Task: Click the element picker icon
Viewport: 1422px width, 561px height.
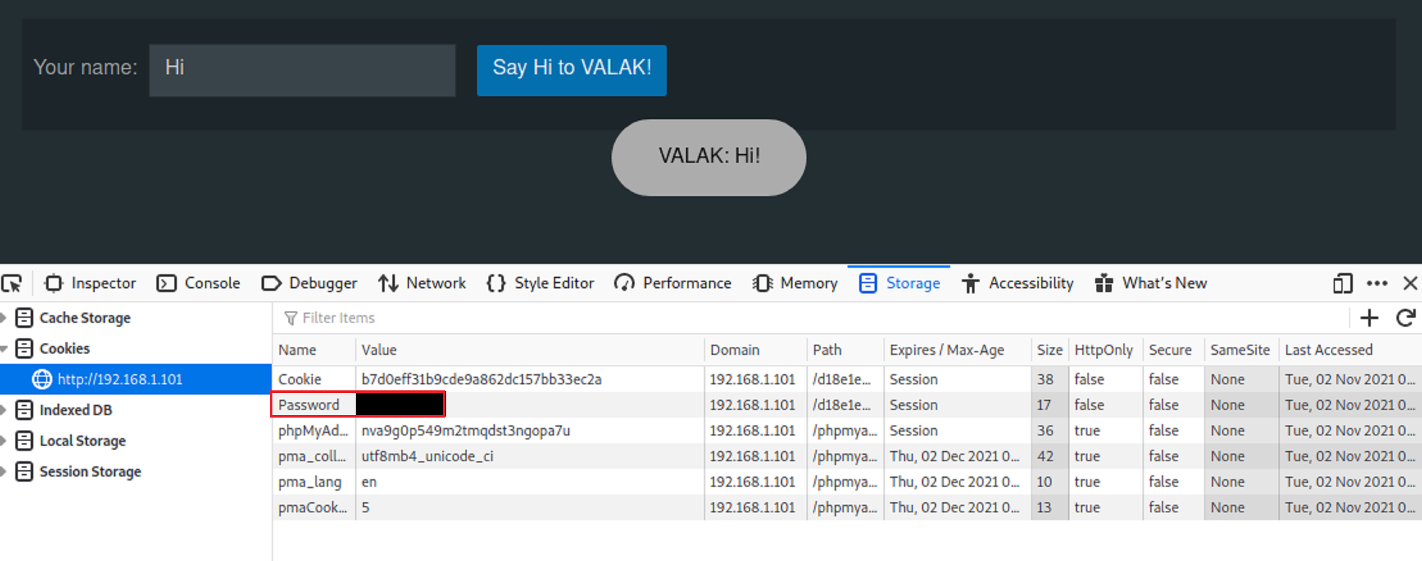Action: point(12,283)
